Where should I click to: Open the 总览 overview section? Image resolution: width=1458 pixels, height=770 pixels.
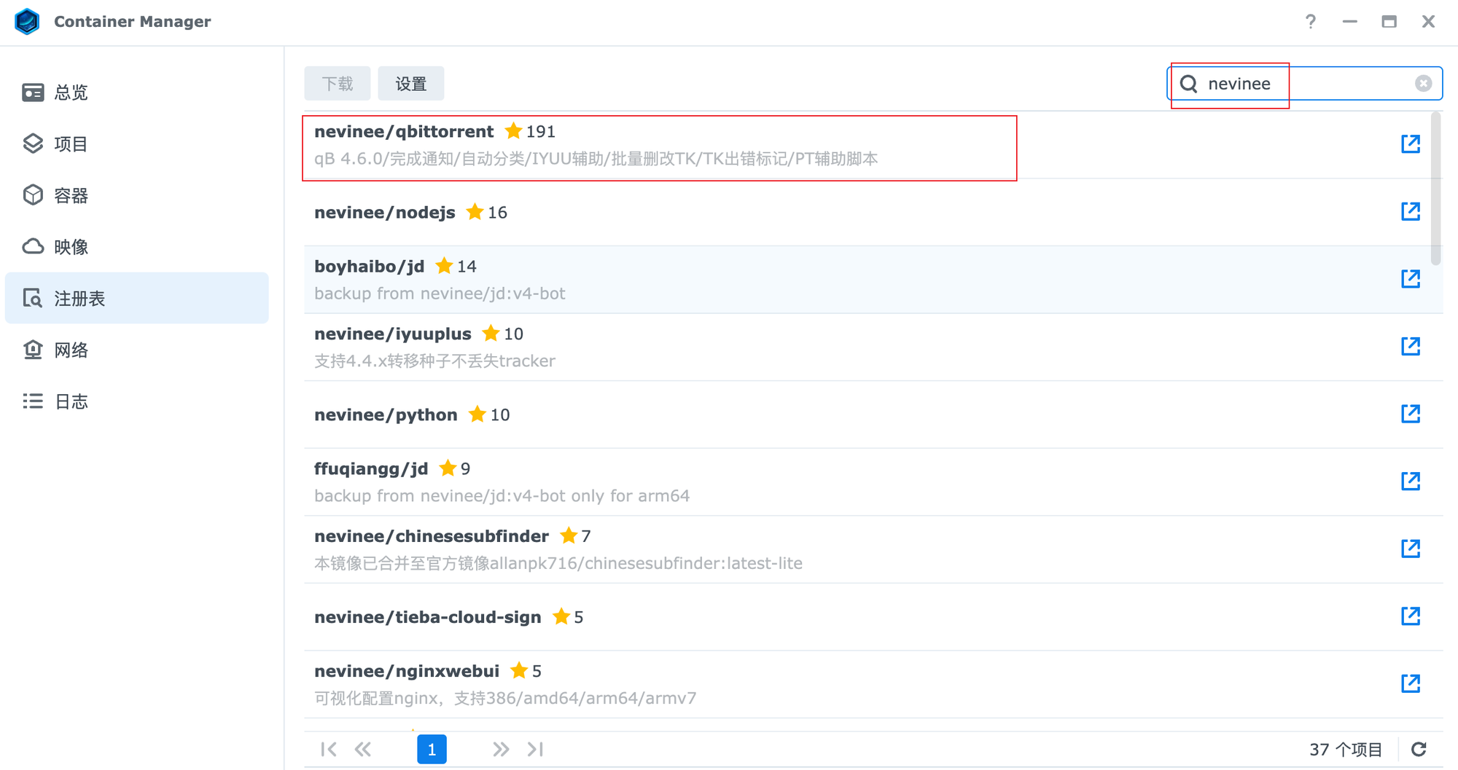[x=71, y=93]
